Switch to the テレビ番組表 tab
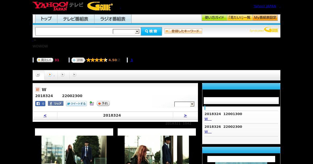The width and height of the screenshot is (313, 164). (x=76, y=19)
